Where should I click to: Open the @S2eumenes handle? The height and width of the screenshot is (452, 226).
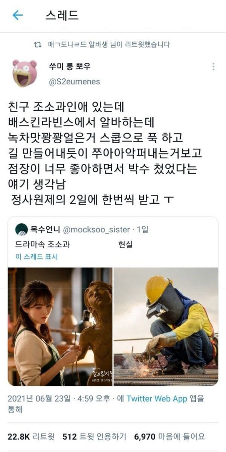point(75,82)
